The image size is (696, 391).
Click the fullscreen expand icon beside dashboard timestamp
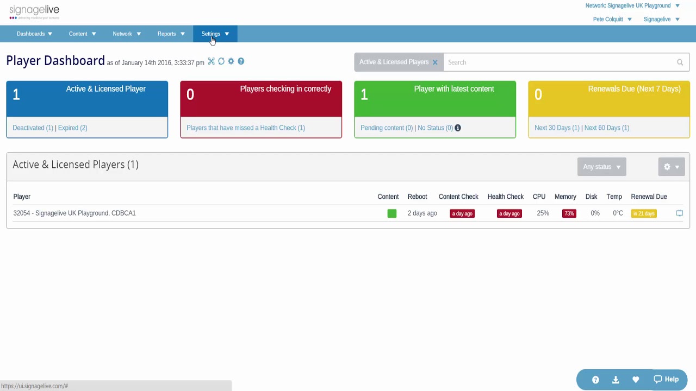(212, 61)
